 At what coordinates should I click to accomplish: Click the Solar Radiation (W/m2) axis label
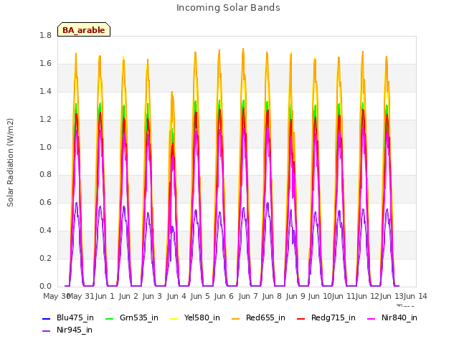pyautogui.click(x=10, y=163)
